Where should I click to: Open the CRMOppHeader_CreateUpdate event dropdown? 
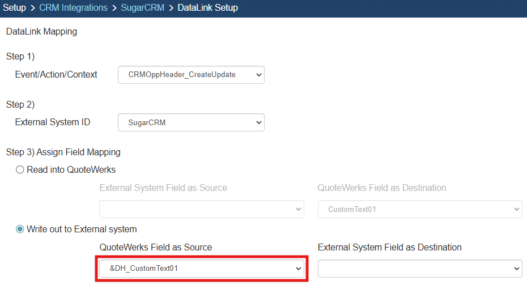click(191, 75)
